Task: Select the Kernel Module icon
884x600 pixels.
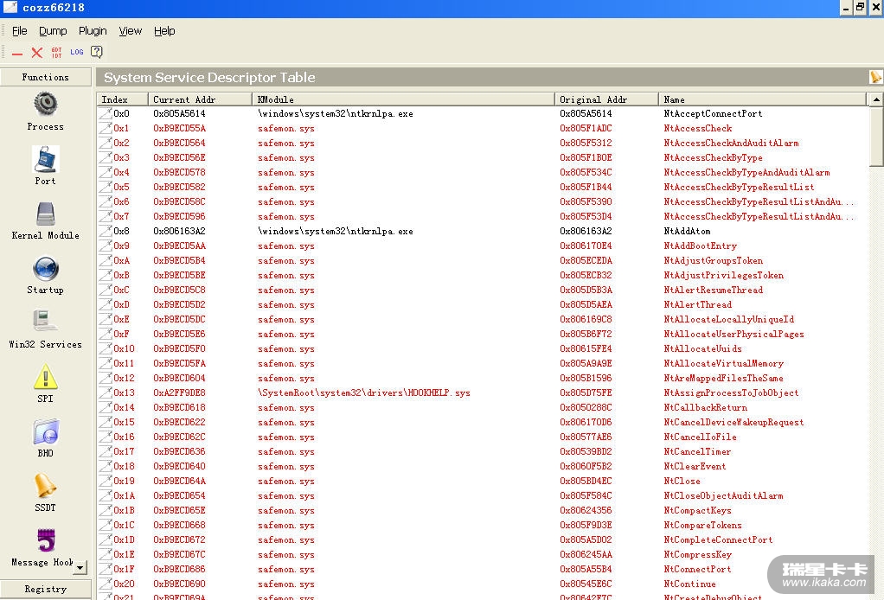Action: point(45,214)
